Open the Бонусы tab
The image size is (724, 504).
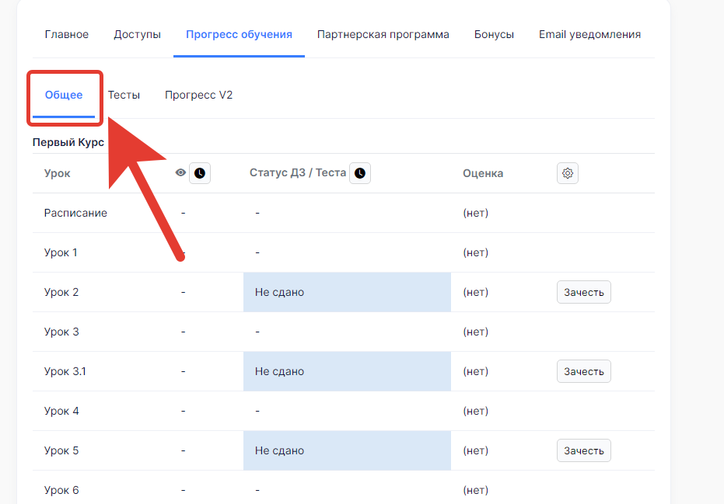point(494,35)
